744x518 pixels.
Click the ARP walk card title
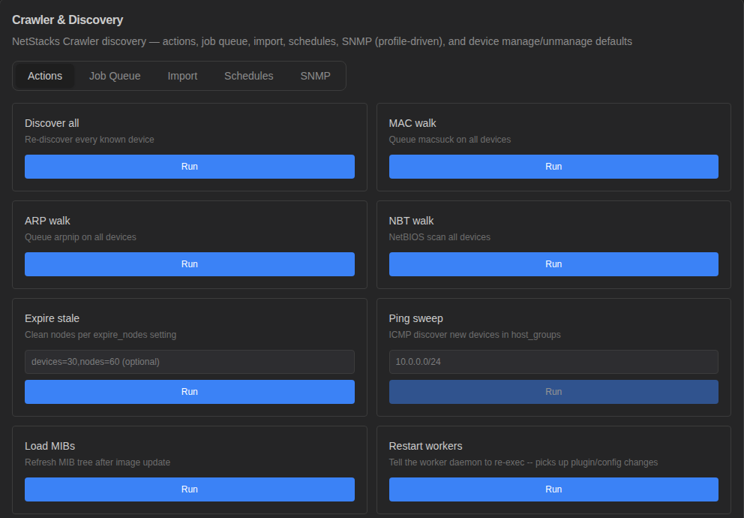pyautogui.click(x=47, y=221)
